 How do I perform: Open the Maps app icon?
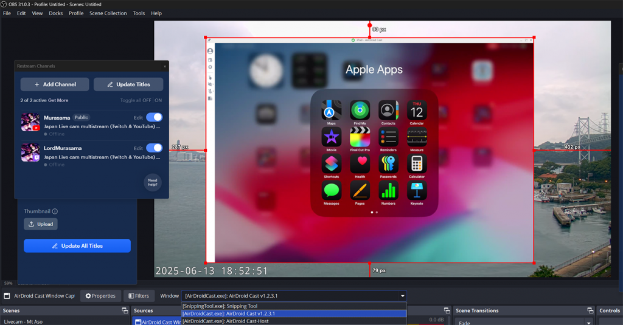pos(331,111)
